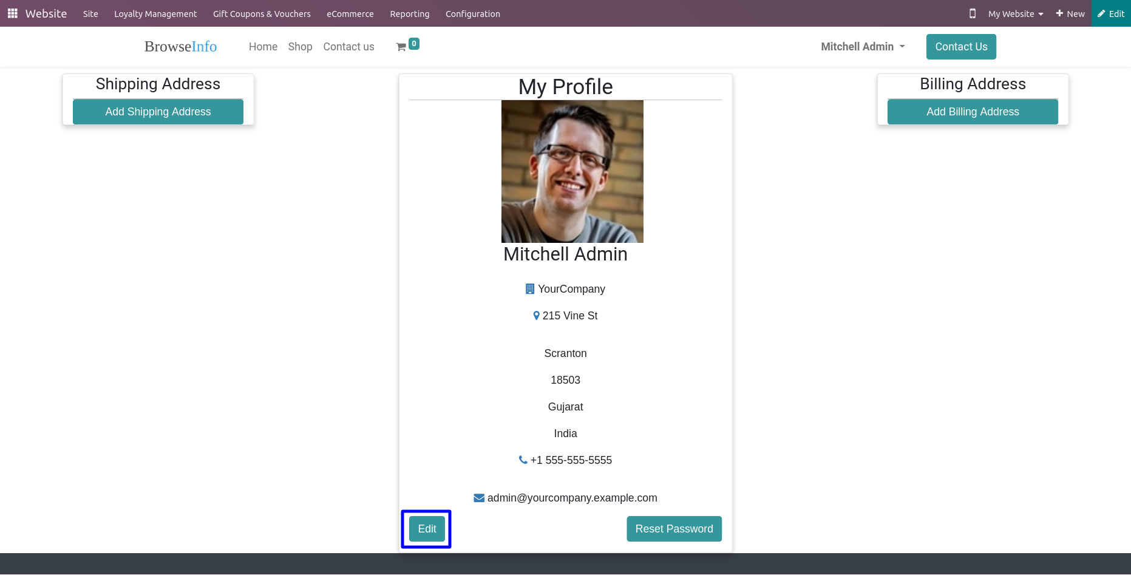The width and height of the screenshot is (1131, 575).
Task: Open Gift Coupons & Vouchers menu
Action: point(262,13)
